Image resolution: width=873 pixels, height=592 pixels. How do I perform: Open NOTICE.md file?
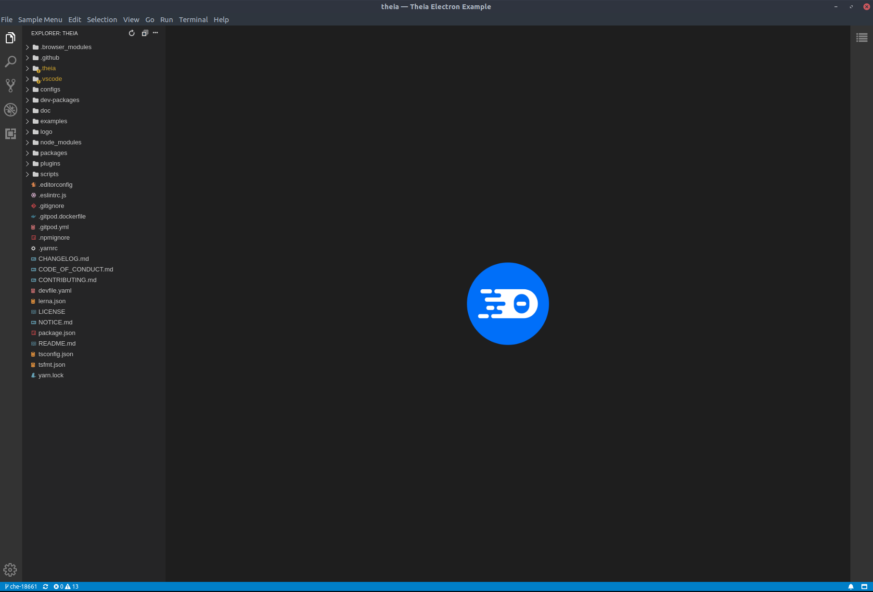(x=94, y=322)
